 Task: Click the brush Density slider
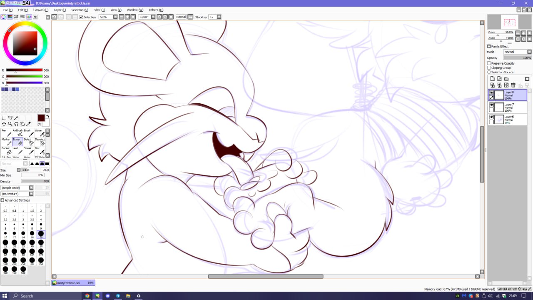point(35,181)
